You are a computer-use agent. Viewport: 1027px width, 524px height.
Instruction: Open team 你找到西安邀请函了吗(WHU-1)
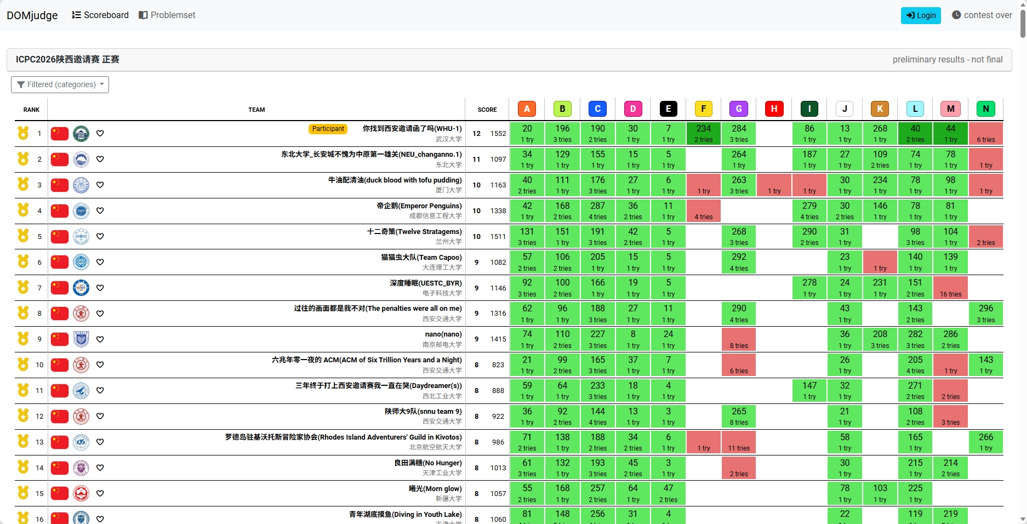coord(412,128)
